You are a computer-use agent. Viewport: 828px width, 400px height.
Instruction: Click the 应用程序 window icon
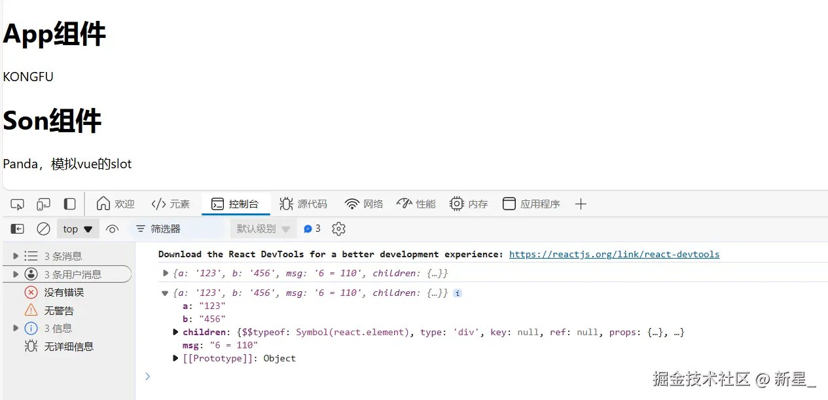[509, 204]
